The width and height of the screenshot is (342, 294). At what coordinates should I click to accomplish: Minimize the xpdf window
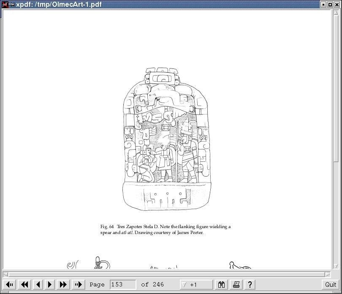pos(324,5)
